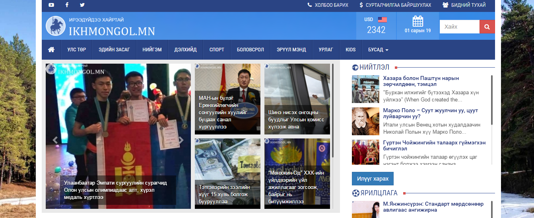Viewport: 534px width, 218px height.
Task: Click the Илүүг харах button
Action: point(372,179)
